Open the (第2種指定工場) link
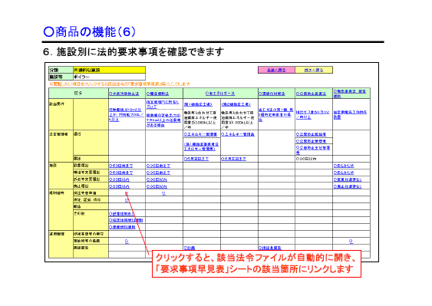Viewport: 432px width, 306px height. click(x=236, y=104)
